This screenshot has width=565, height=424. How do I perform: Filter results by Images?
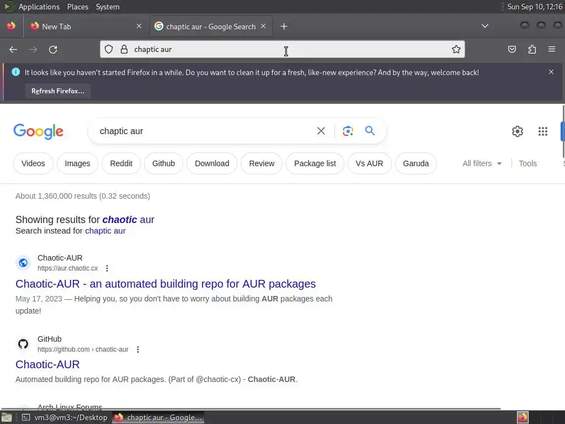[x=77, y=163]
